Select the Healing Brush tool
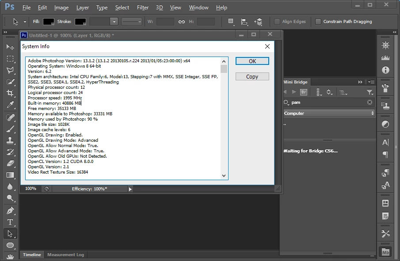This screenshot has height=261, width=400. (10, 117)
